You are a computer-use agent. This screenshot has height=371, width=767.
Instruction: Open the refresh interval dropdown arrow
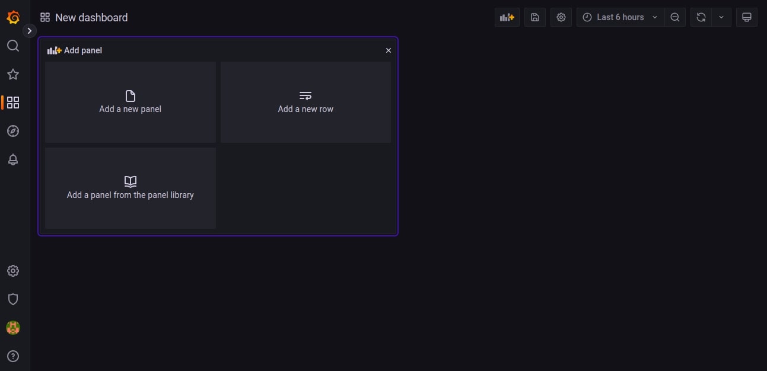(x=721, y=17)
